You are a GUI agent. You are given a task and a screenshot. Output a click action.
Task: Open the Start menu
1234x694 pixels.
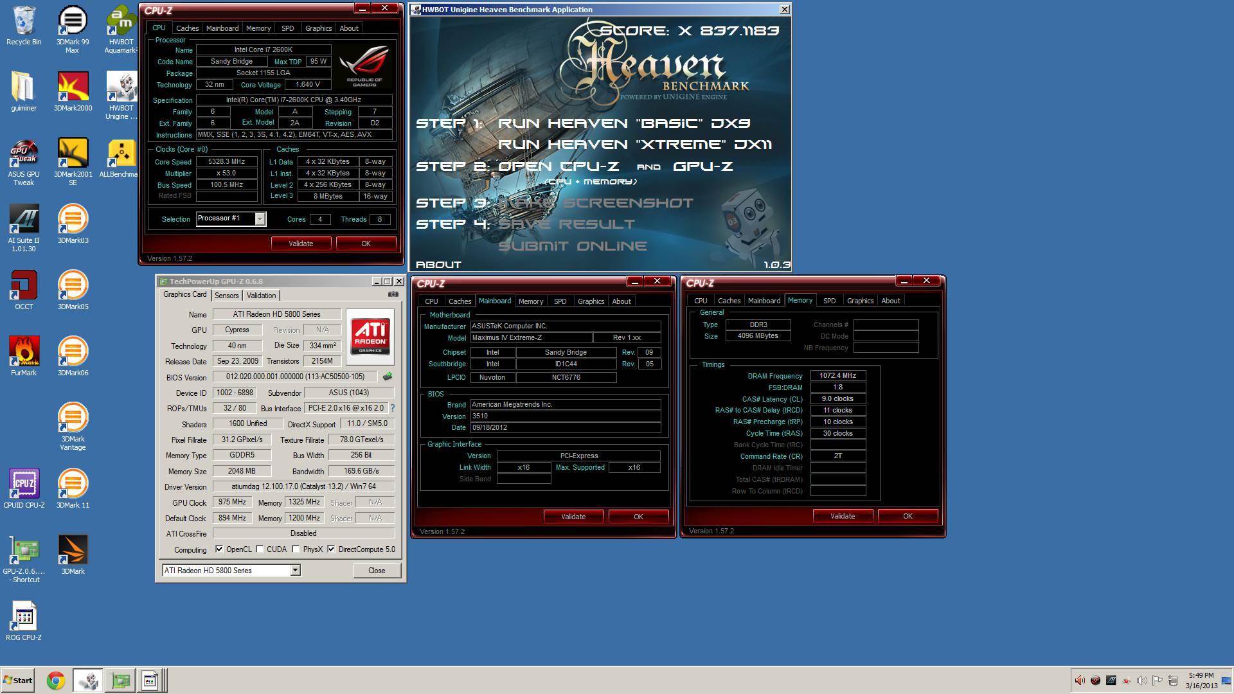click(17, 681)
